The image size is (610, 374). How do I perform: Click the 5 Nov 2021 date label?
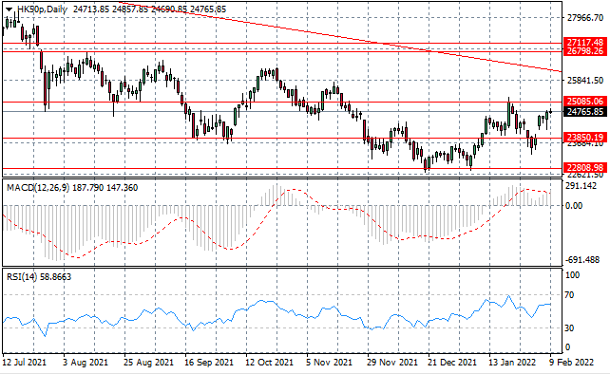tap(330, 363)
